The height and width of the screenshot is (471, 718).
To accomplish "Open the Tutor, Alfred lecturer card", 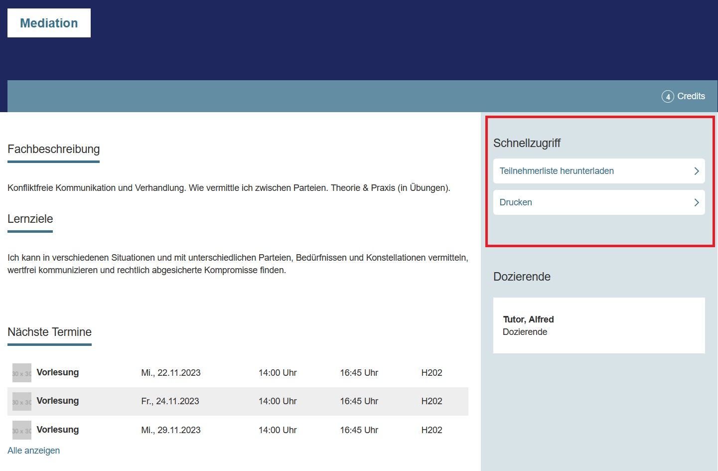I will click(599, 325).
